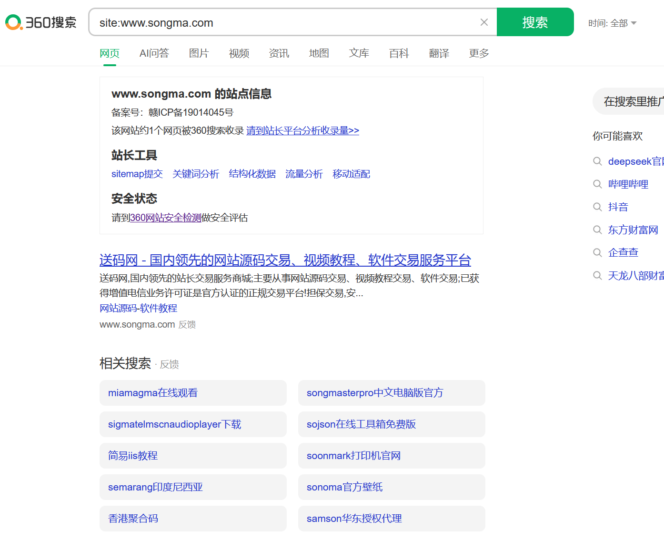Select the 网页 tab

tap(110, 53)
